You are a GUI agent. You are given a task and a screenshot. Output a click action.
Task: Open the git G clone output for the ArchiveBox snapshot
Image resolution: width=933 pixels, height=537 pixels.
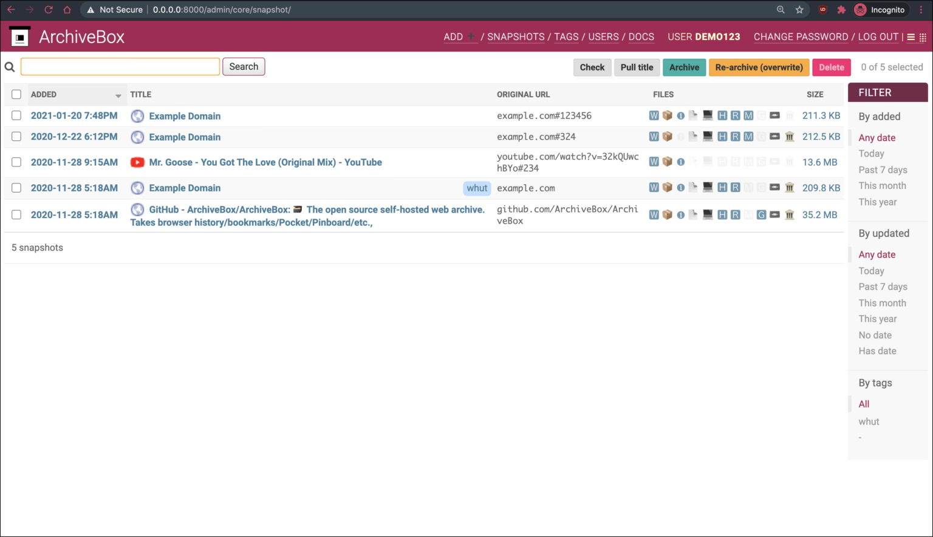click(761, 214)
